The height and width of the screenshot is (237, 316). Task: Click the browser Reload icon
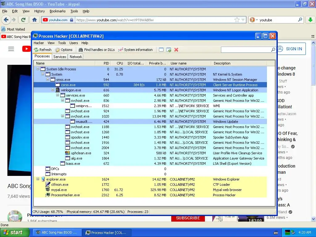click(23, 20)
